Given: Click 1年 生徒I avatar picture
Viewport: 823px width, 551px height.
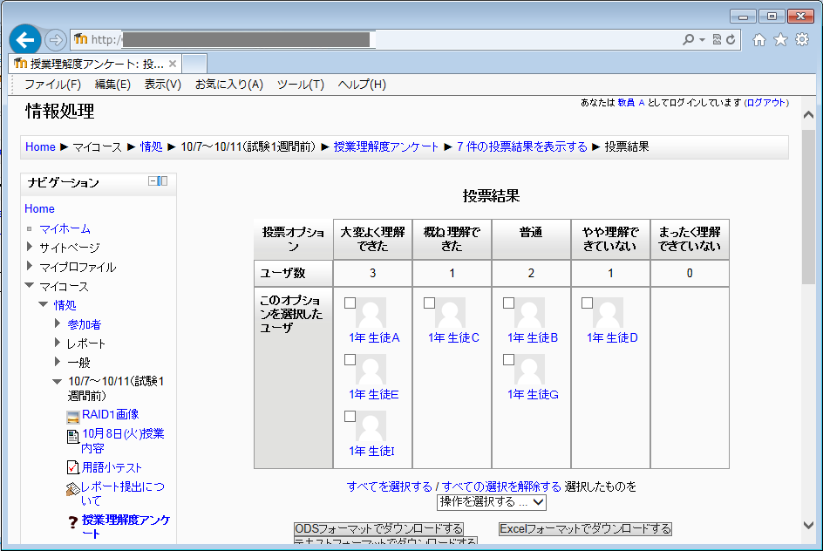Looking at the screenshot, I should pos(371,426).
